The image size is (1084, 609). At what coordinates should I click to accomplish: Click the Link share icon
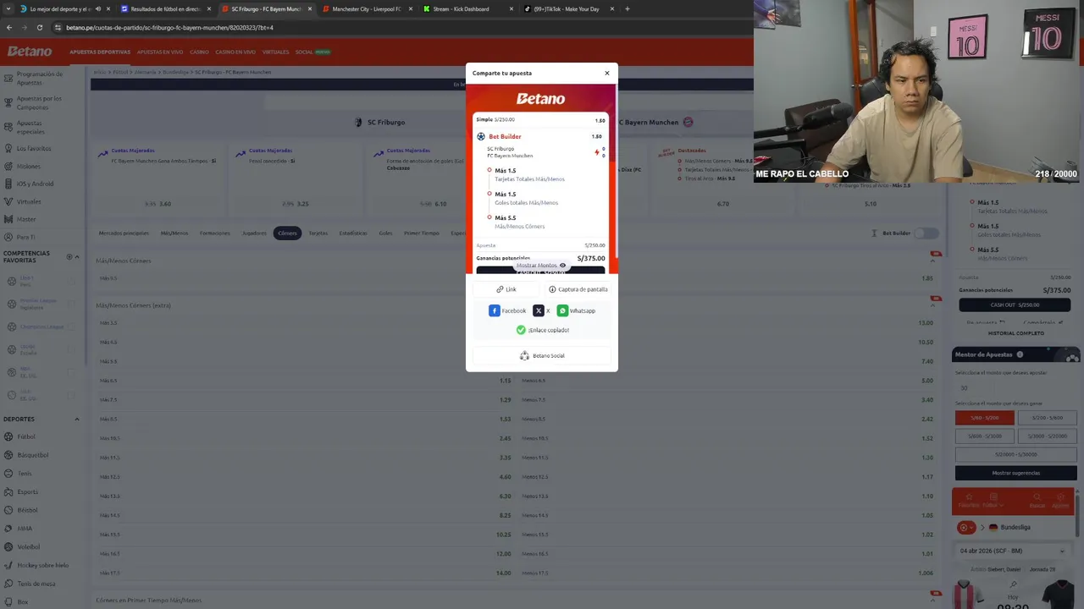coord(500,289)
